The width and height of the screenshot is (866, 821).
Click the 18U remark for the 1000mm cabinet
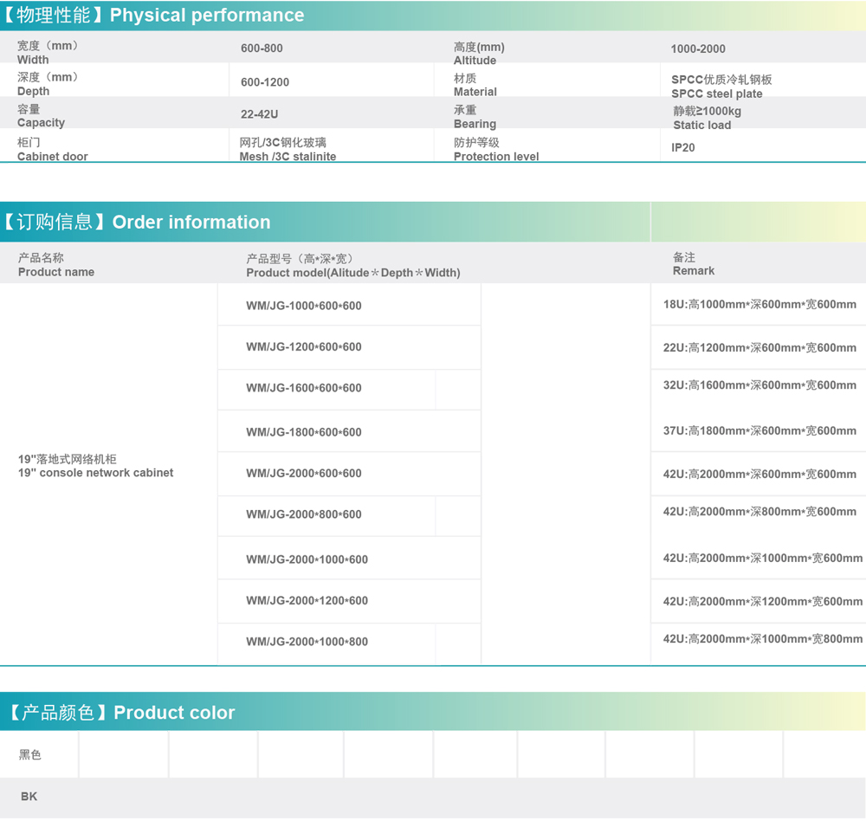tap(759, 304)
